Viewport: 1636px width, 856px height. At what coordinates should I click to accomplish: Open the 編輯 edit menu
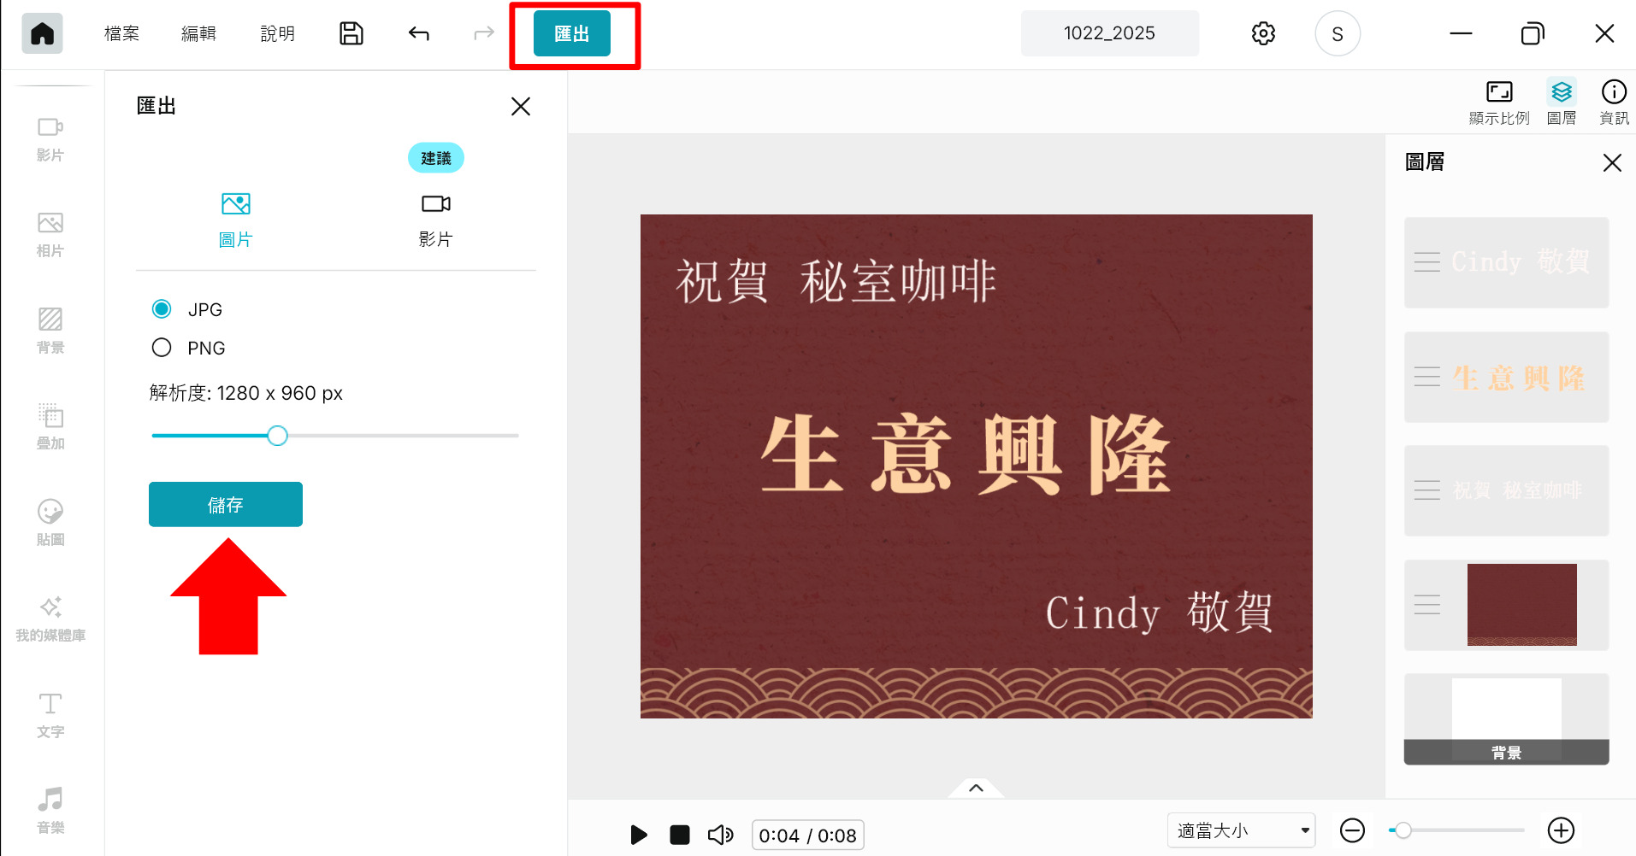coord(199,32)
